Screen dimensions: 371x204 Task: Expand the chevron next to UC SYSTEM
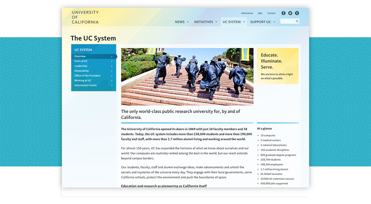coord(244,22)
